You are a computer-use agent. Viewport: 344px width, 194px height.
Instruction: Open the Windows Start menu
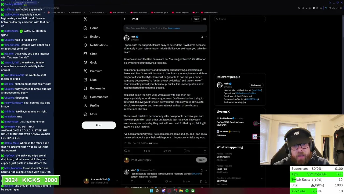(x=151, y=191)
